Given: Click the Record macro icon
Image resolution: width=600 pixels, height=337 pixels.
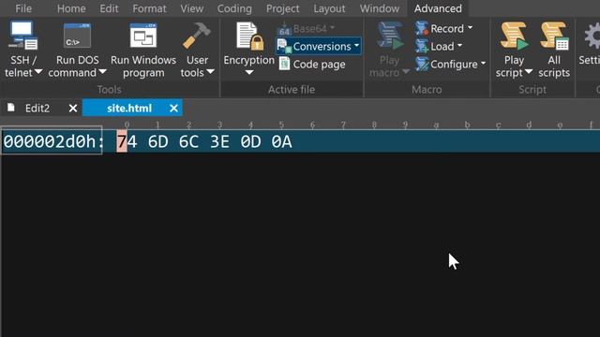Looking at the screenshot, I should point(422,29).
